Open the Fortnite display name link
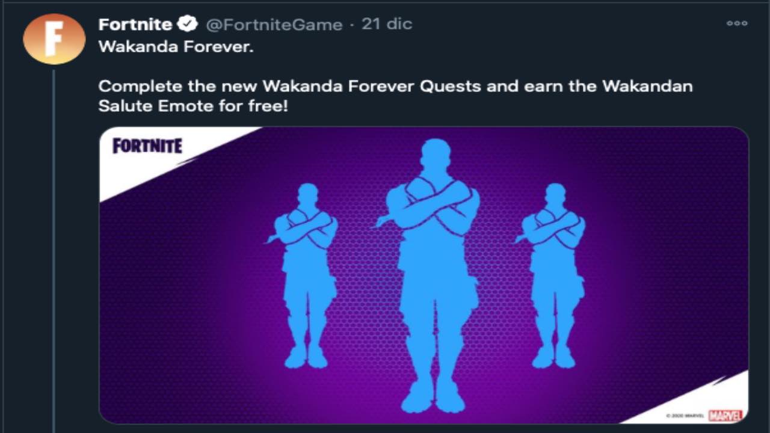Image resolution: width=770 pixels, height=433 pixels. coord(135,25)
